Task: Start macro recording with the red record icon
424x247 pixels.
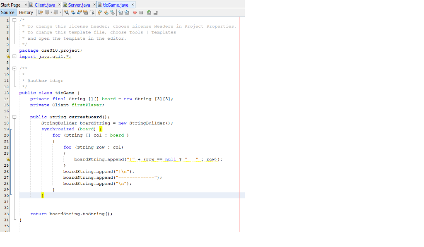Action: tap(135, 12)
